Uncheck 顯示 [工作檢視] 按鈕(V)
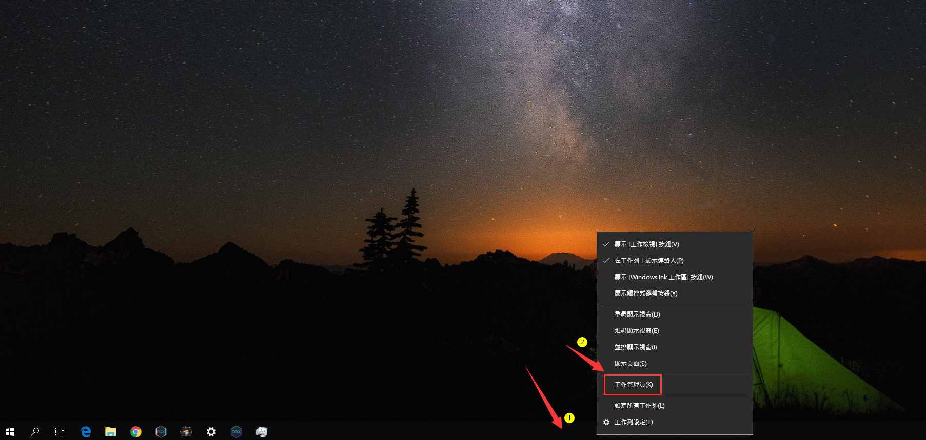Viewport: 926px width, 440px height. click(675, 244)
